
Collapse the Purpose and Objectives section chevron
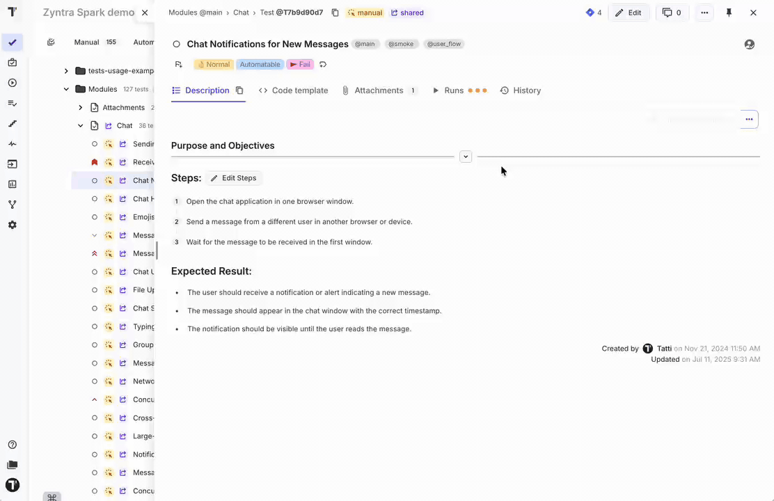click(x=466, y=157)
